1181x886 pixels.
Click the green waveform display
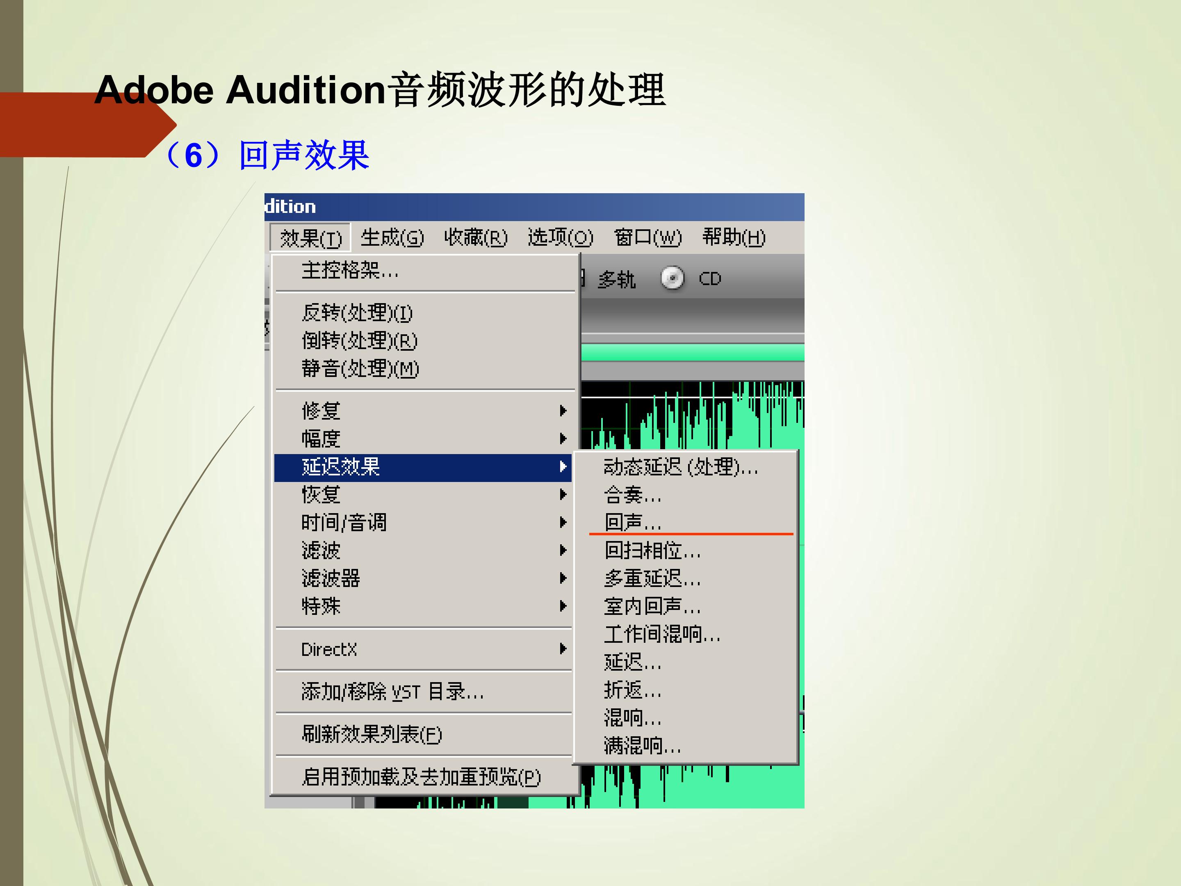pos(693,416)
